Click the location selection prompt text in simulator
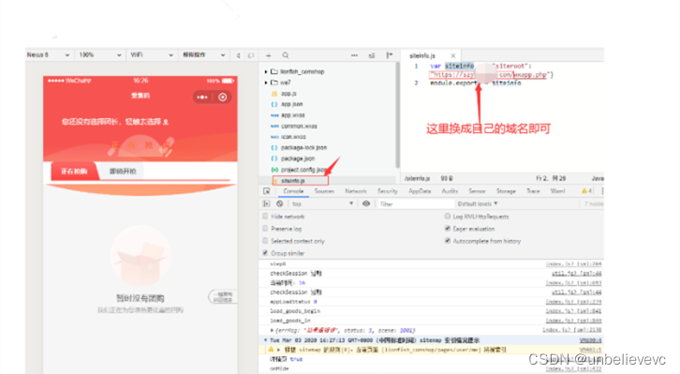 (115, 122)
